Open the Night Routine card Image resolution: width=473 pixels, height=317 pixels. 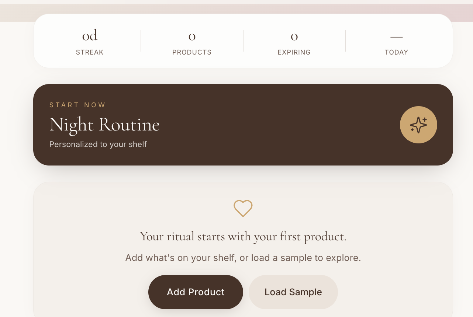[243, 125]
